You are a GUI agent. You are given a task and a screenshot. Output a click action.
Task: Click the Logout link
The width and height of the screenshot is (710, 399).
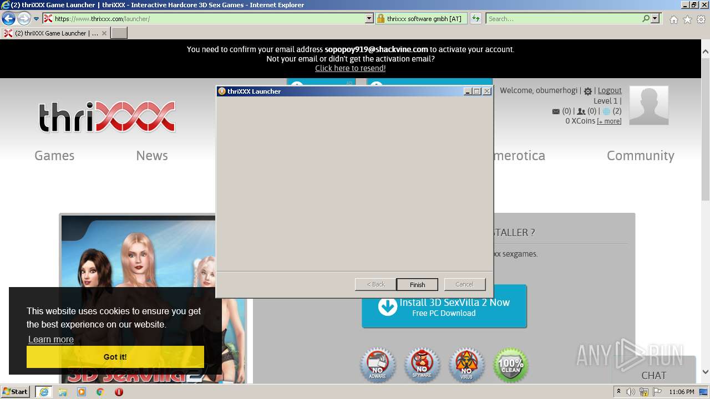pos(610,90)
